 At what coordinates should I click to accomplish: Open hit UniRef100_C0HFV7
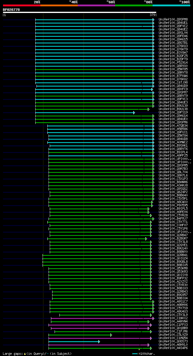[173, 225]
